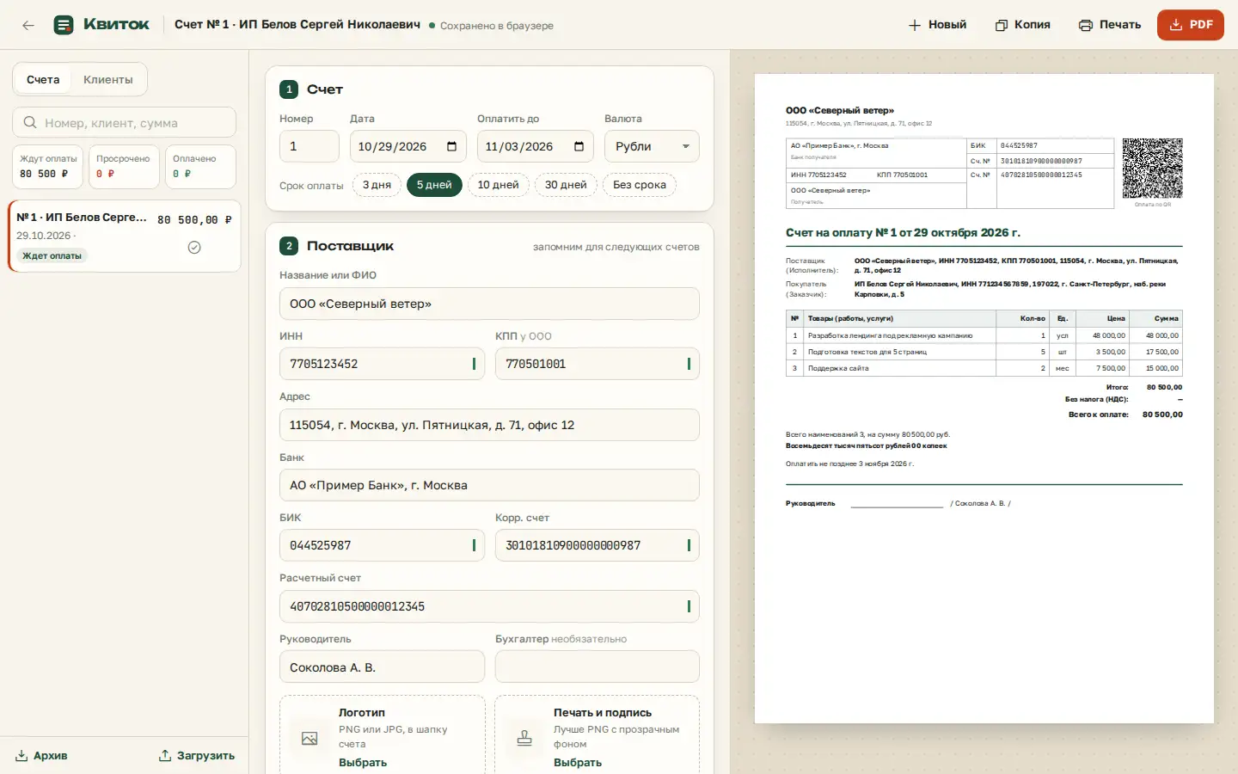Switch to the Счета tab
Screen dimensions: 1238x774
click(x=43, y=80)
